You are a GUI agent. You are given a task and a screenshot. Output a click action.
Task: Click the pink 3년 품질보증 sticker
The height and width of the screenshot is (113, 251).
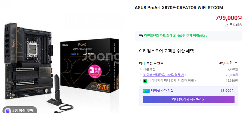(x=95, y=71)
